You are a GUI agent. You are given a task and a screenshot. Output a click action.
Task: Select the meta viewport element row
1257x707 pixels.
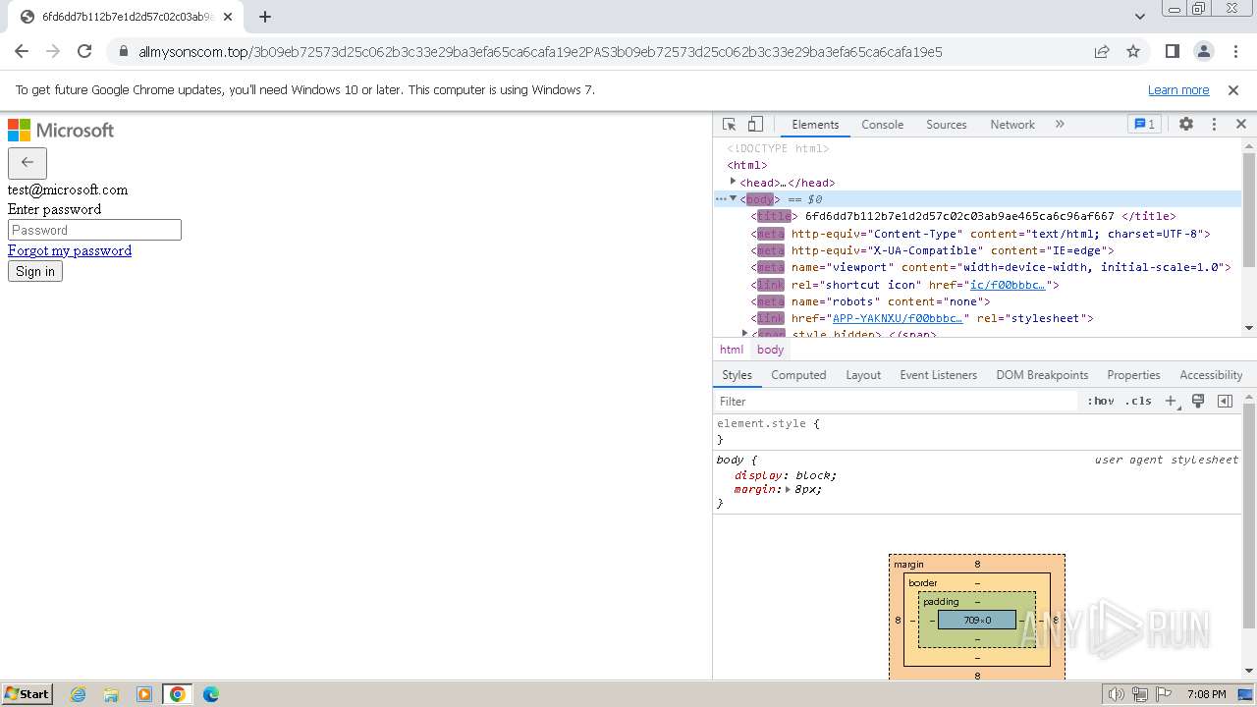pyautogui.click(x=977, y=267)
